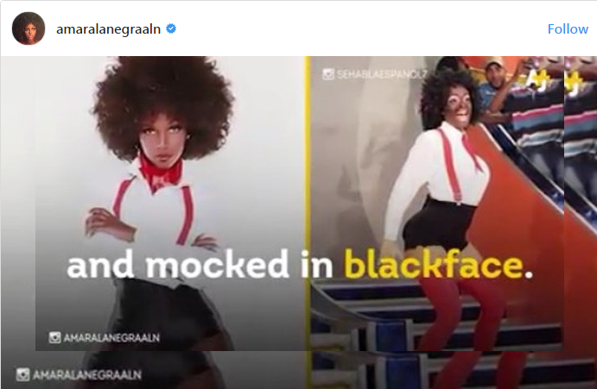Select the dancer in white shirt photo
597x389 pixels.
coord(446,205)
